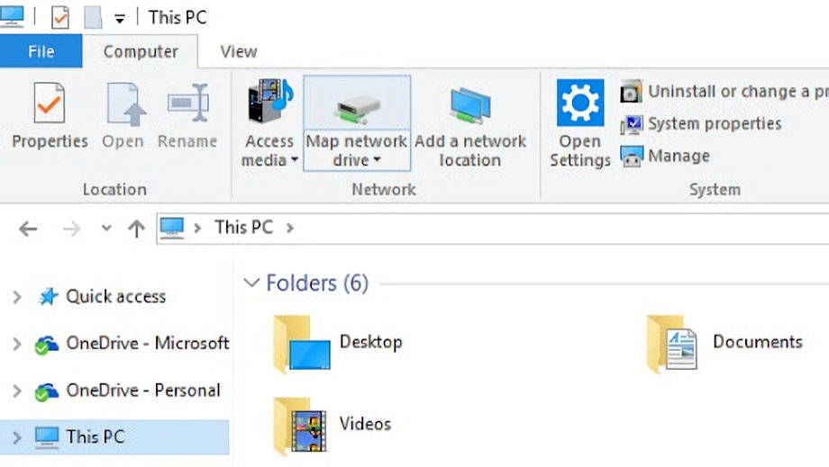Click the Uninstall or change a program icon
Screen dimensions: 829x467
631,92
